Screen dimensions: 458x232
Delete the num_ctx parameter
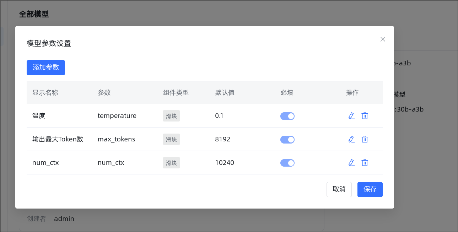(x=365, y=163)
